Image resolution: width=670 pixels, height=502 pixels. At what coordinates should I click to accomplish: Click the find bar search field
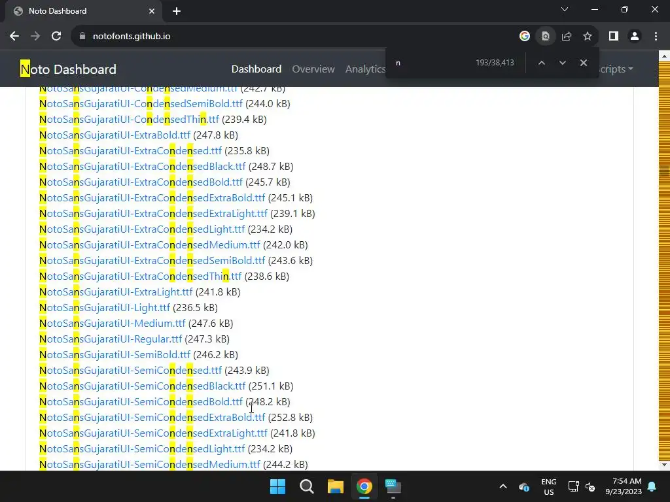pos(432,63)
